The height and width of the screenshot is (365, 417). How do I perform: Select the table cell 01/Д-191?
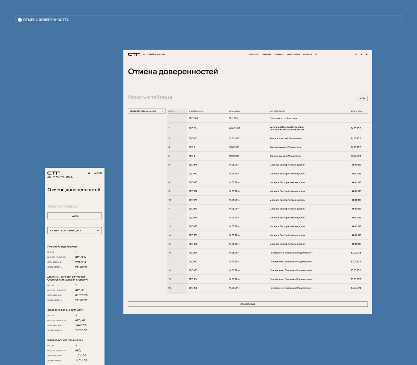click(193, 253)
